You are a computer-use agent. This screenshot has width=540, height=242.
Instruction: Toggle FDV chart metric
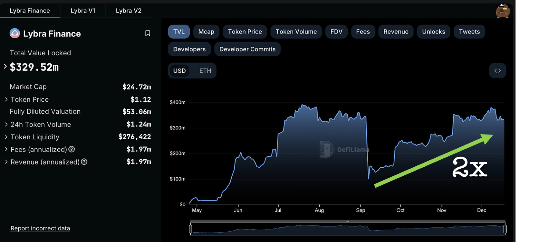[x=336, y=32]
